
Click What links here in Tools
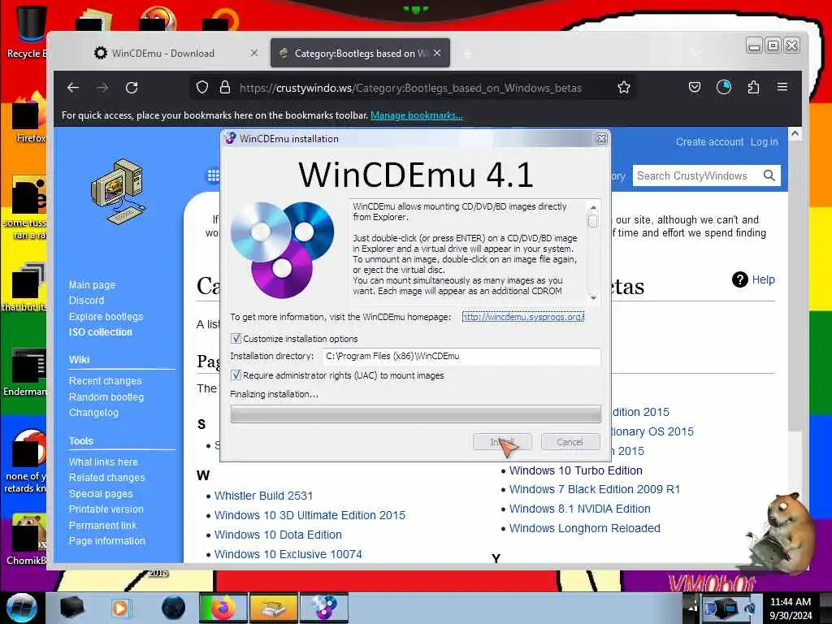click(103, 461)
